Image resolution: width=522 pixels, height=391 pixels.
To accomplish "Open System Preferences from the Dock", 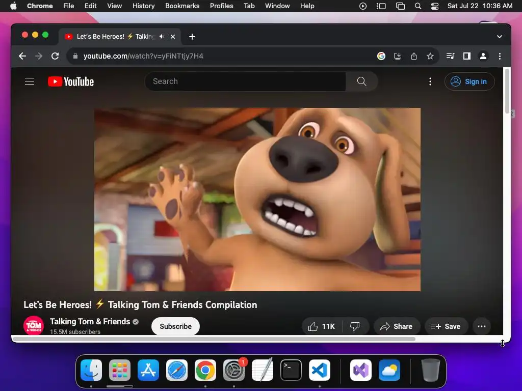I will click(x=234, y=370).
